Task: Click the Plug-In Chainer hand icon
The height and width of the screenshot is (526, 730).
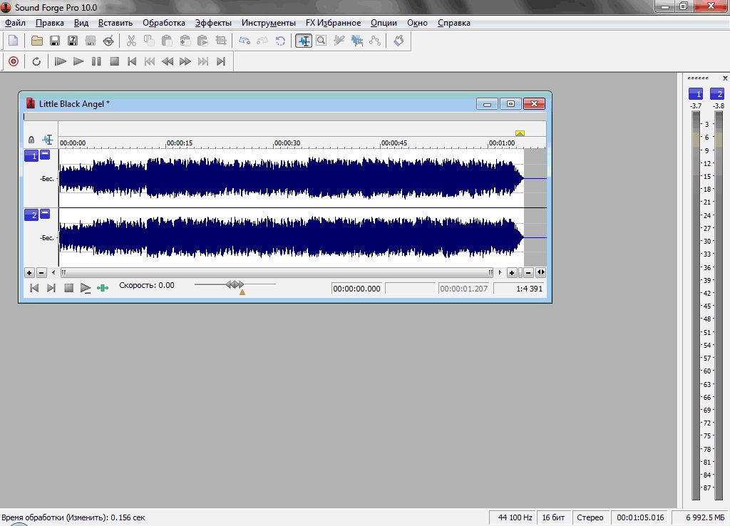Action: [x=399, y=41]
